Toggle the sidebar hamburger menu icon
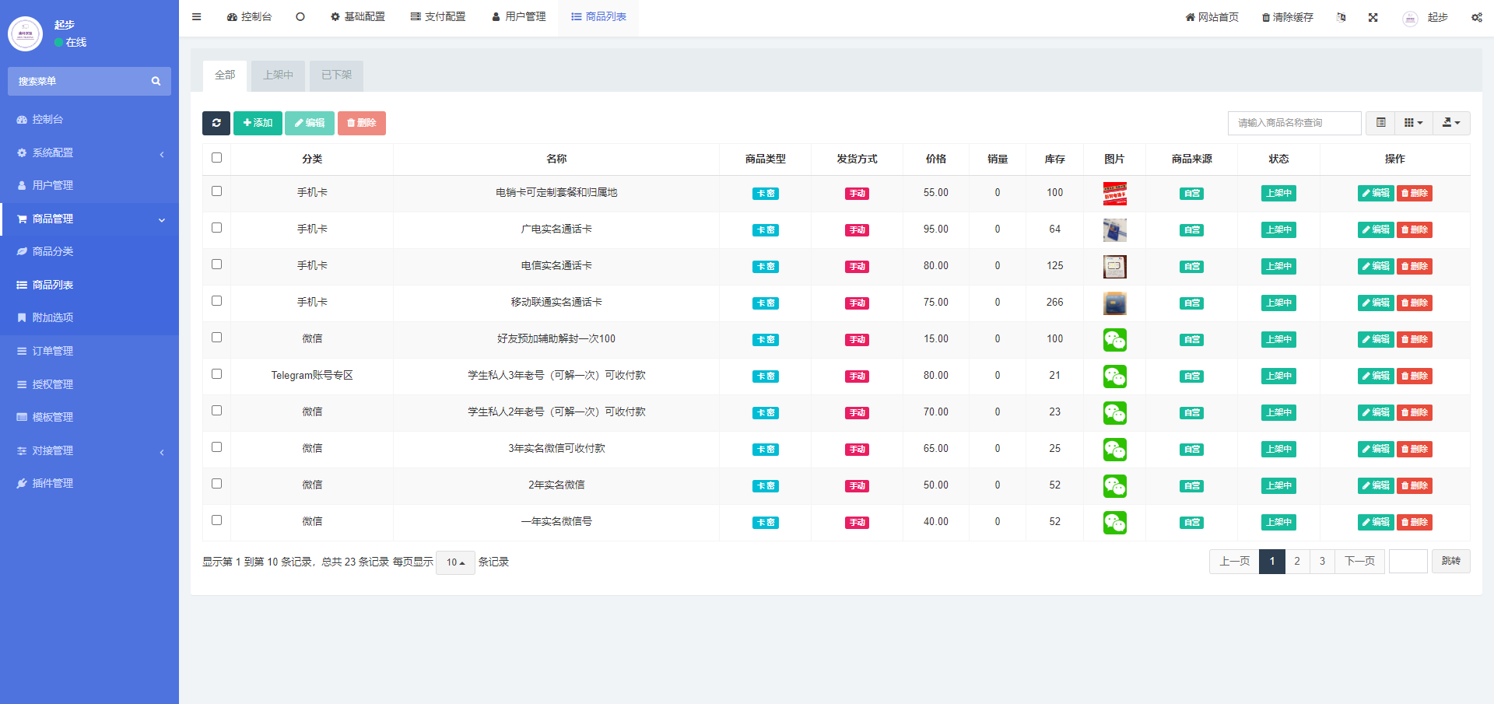This screenshot has width=1494, height=704. (x=197, y=17)
